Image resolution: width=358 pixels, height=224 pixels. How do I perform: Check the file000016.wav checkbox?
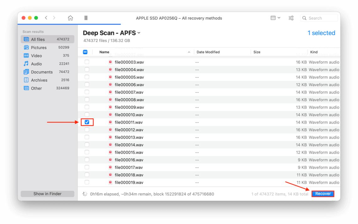(x=87, y=160)
